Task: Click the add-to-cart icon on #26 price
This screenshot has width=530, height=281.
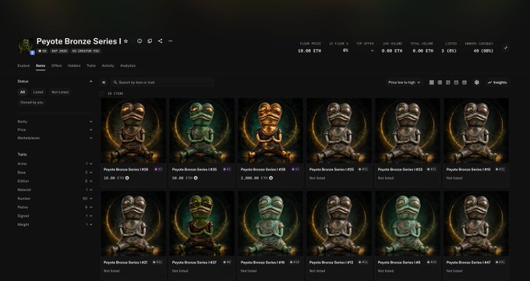Action: [127, 178]
